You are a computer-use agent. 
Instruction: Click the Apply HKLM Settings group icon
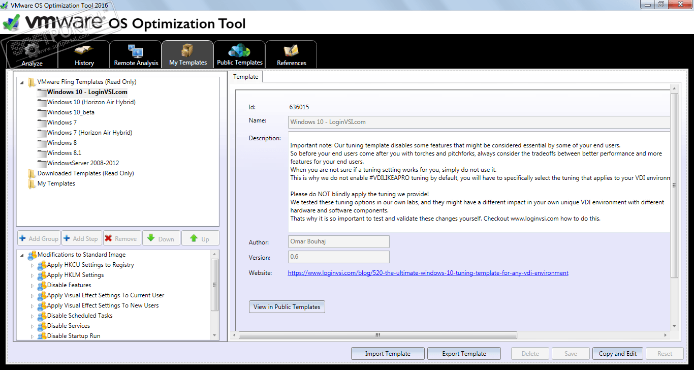pyautogui.click(x=42, y=275)
